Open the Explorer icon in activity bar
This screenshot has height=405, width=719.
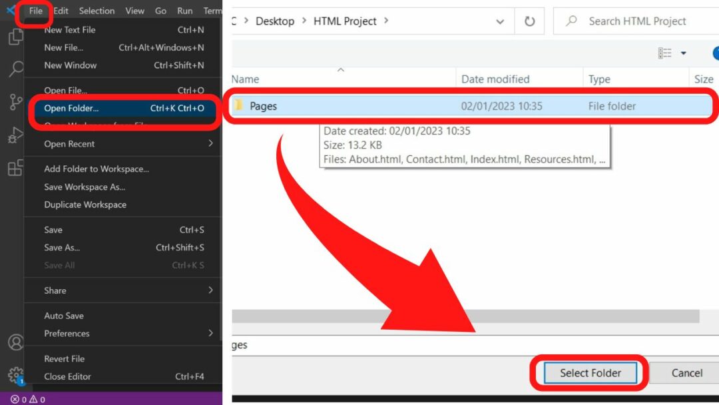click(15, 37)
